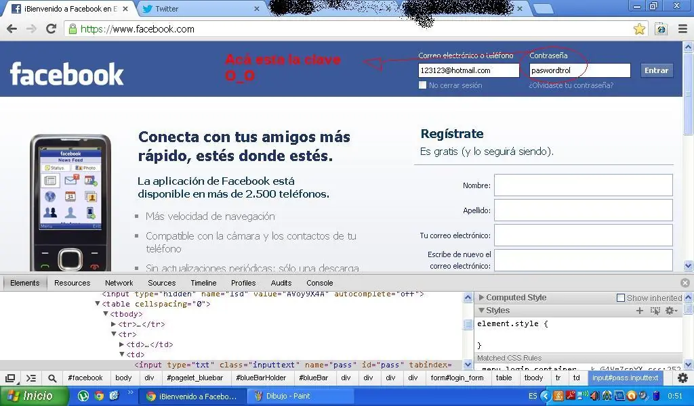
Task: Close the DevTools panel
Action: (x=685, y=283)
